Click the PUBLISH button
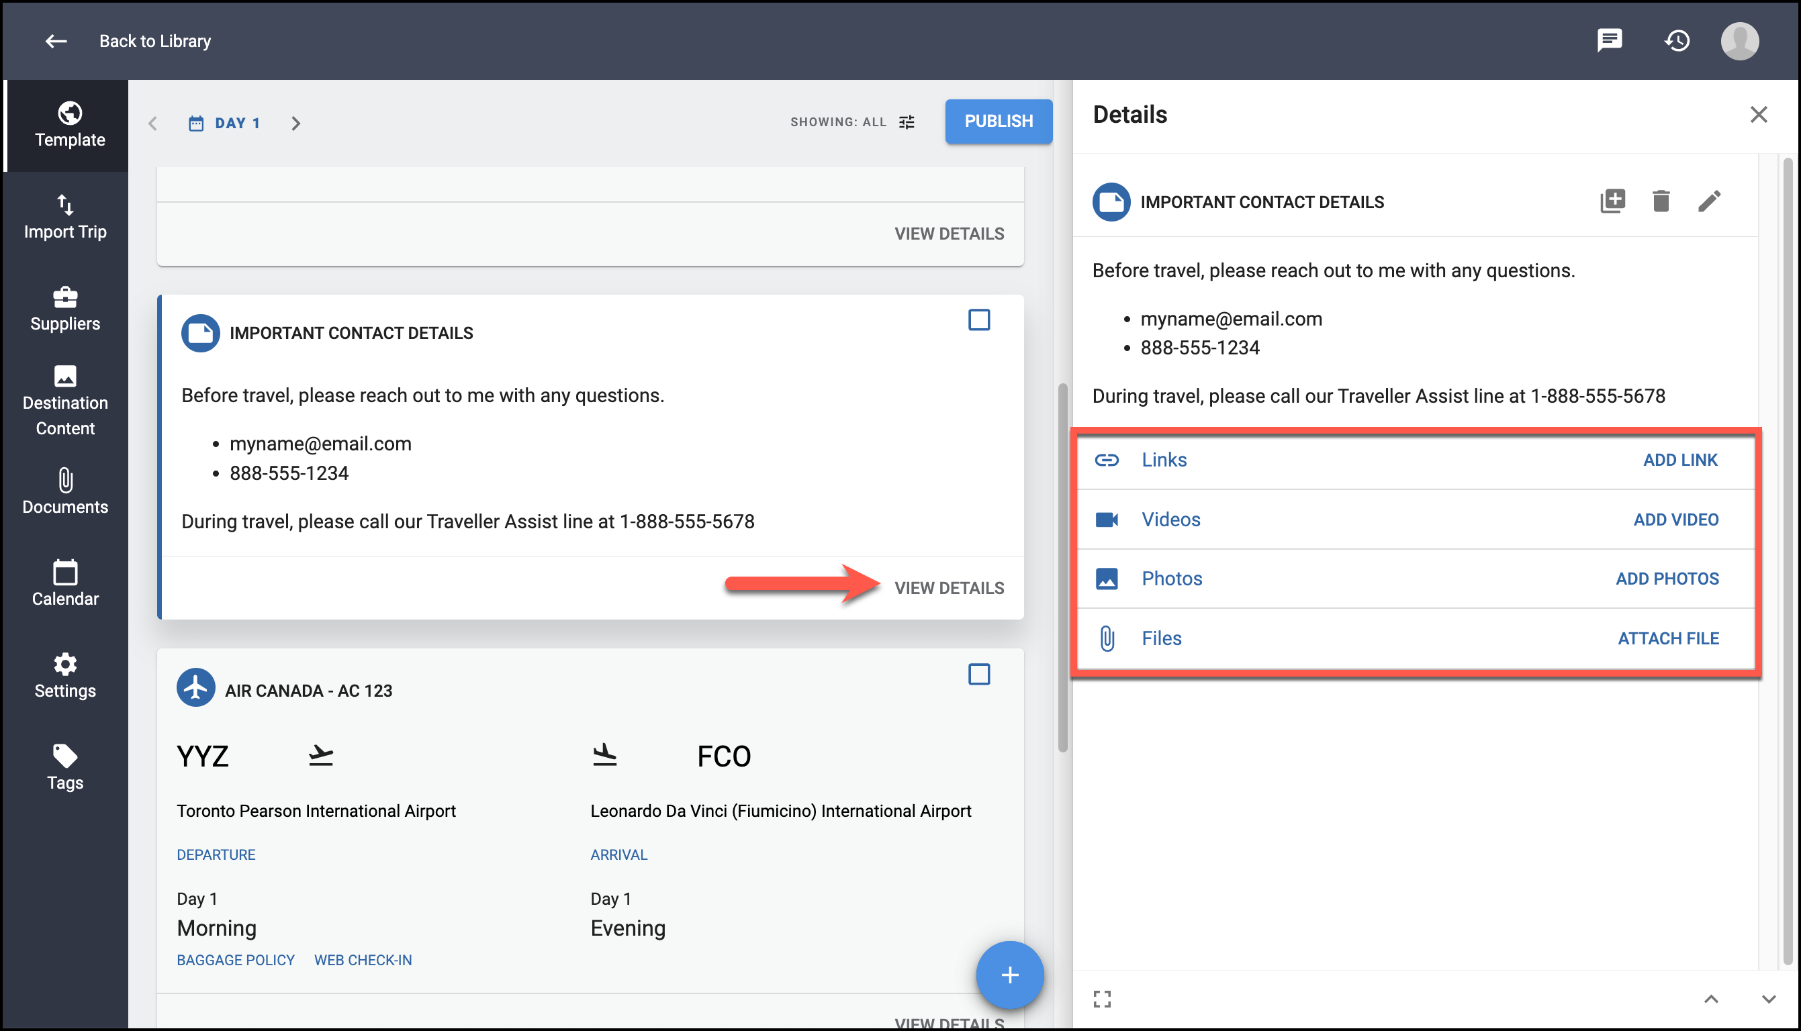 [x=999, y=121]
